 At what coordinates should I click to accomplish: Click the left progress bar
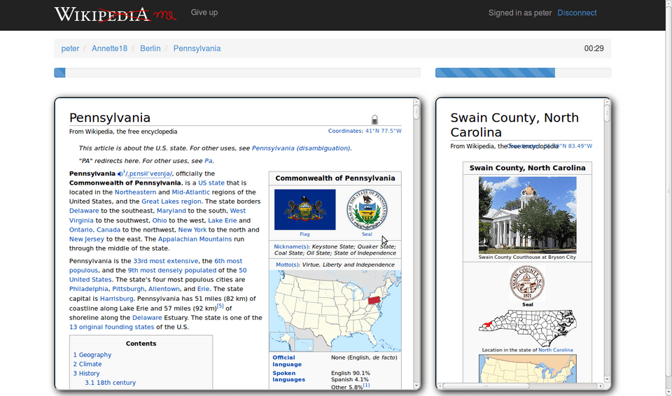click(x=237, y=73)
